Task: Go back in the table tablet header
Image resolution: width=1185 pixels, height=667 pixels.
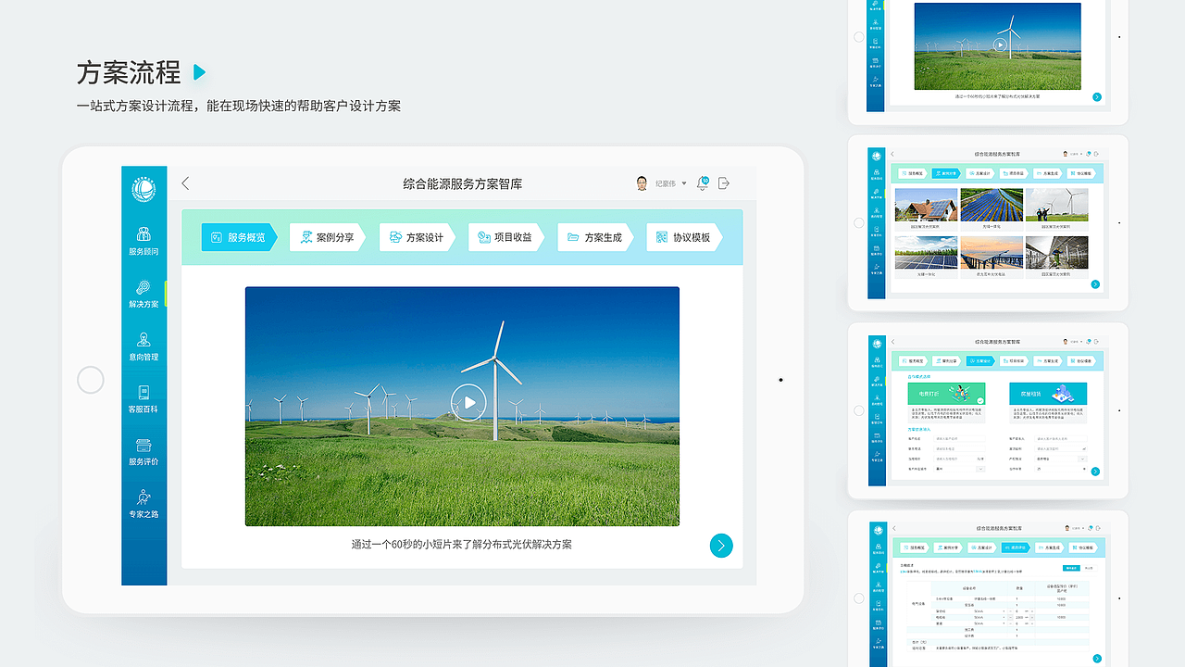Action: click(x=894, y=528)
